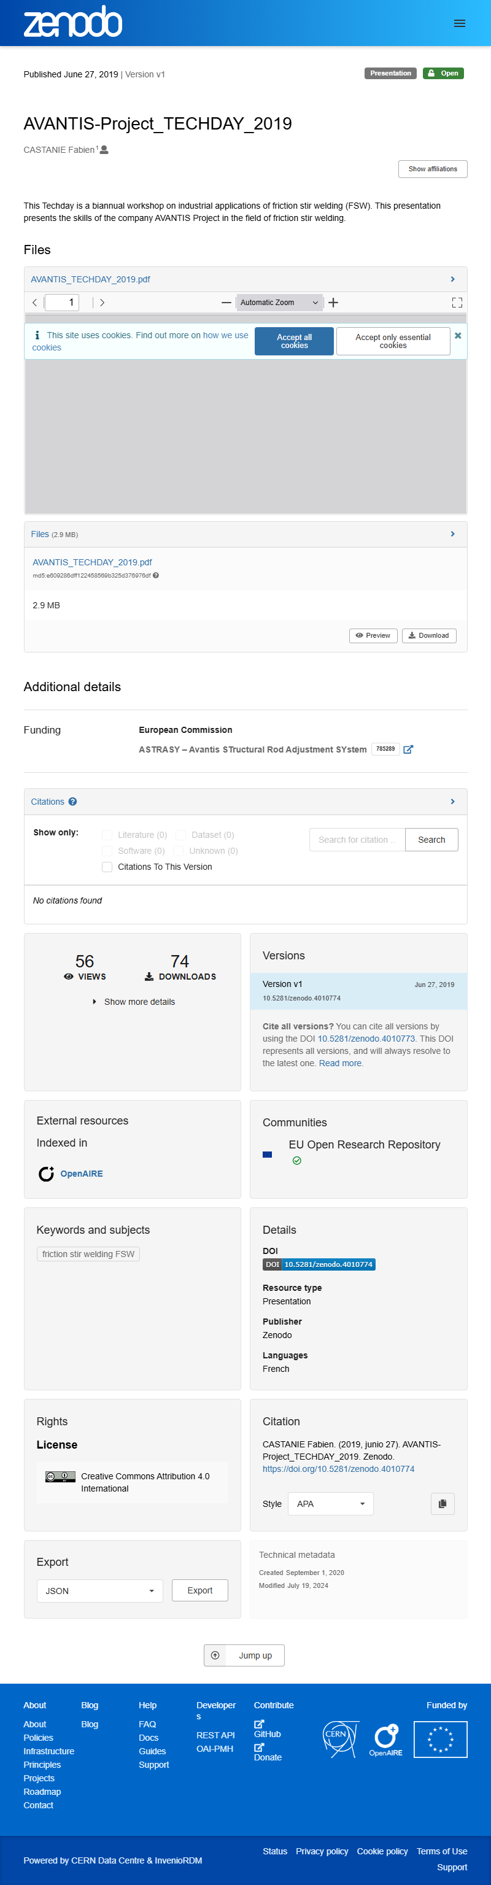491x1885 pixels.
Task: Click the Creative Commons license badge
Action: click(60, 1476)
